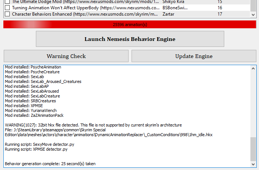
Task: Click 'Behavior generation complete' log line
Action: click(x=50, y=164)
